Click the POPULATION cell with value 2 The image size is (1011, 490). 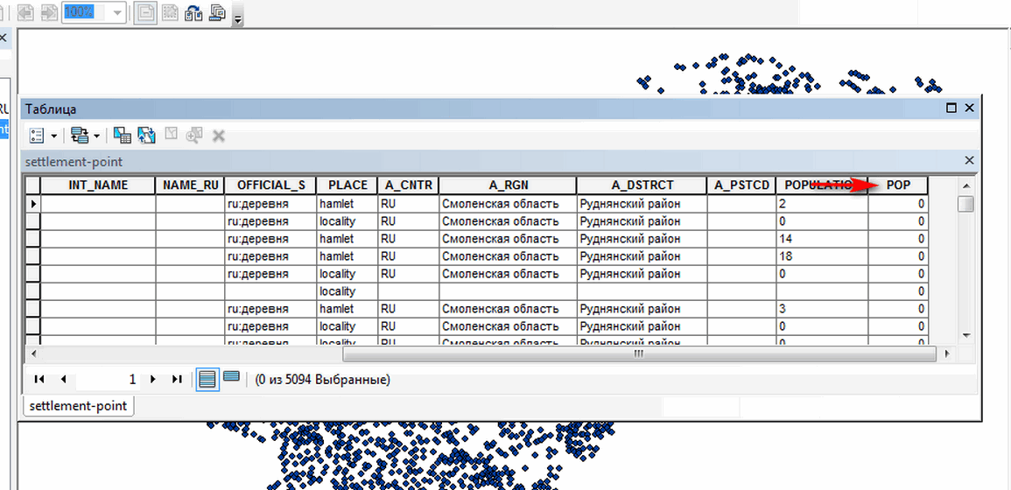pos(822,204)
